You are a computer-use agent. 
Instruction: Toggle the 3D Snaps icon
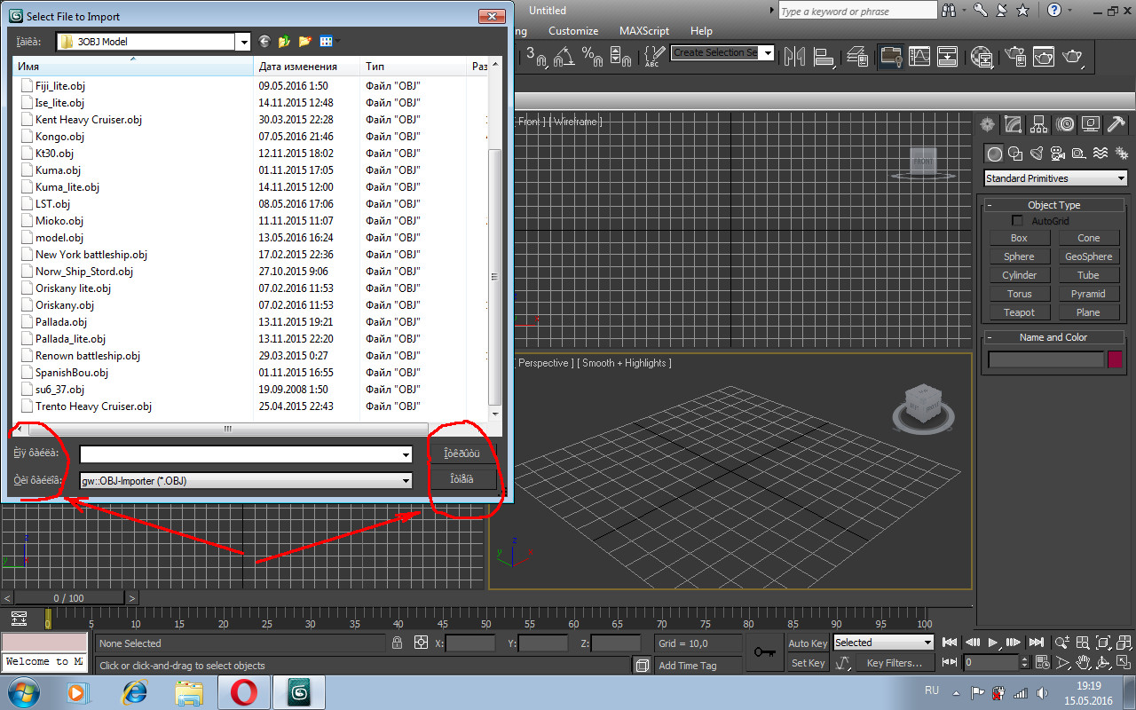tap(536, 56)
